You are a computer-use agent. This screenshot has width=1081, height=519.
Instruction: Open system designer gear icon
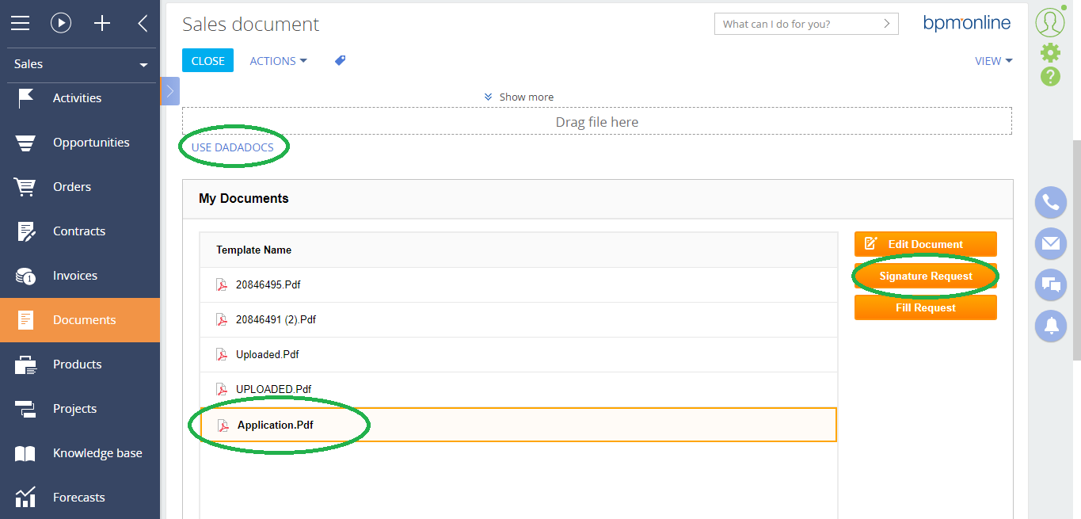1050,53
